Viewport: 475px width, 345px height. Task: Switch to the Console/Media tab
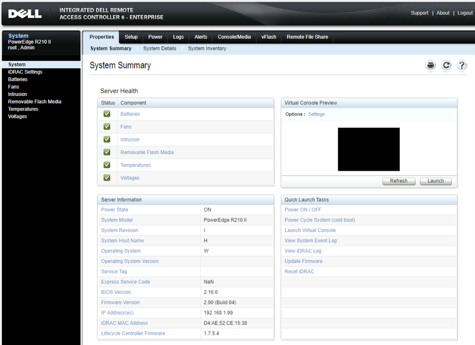click(x=234, y=37)
